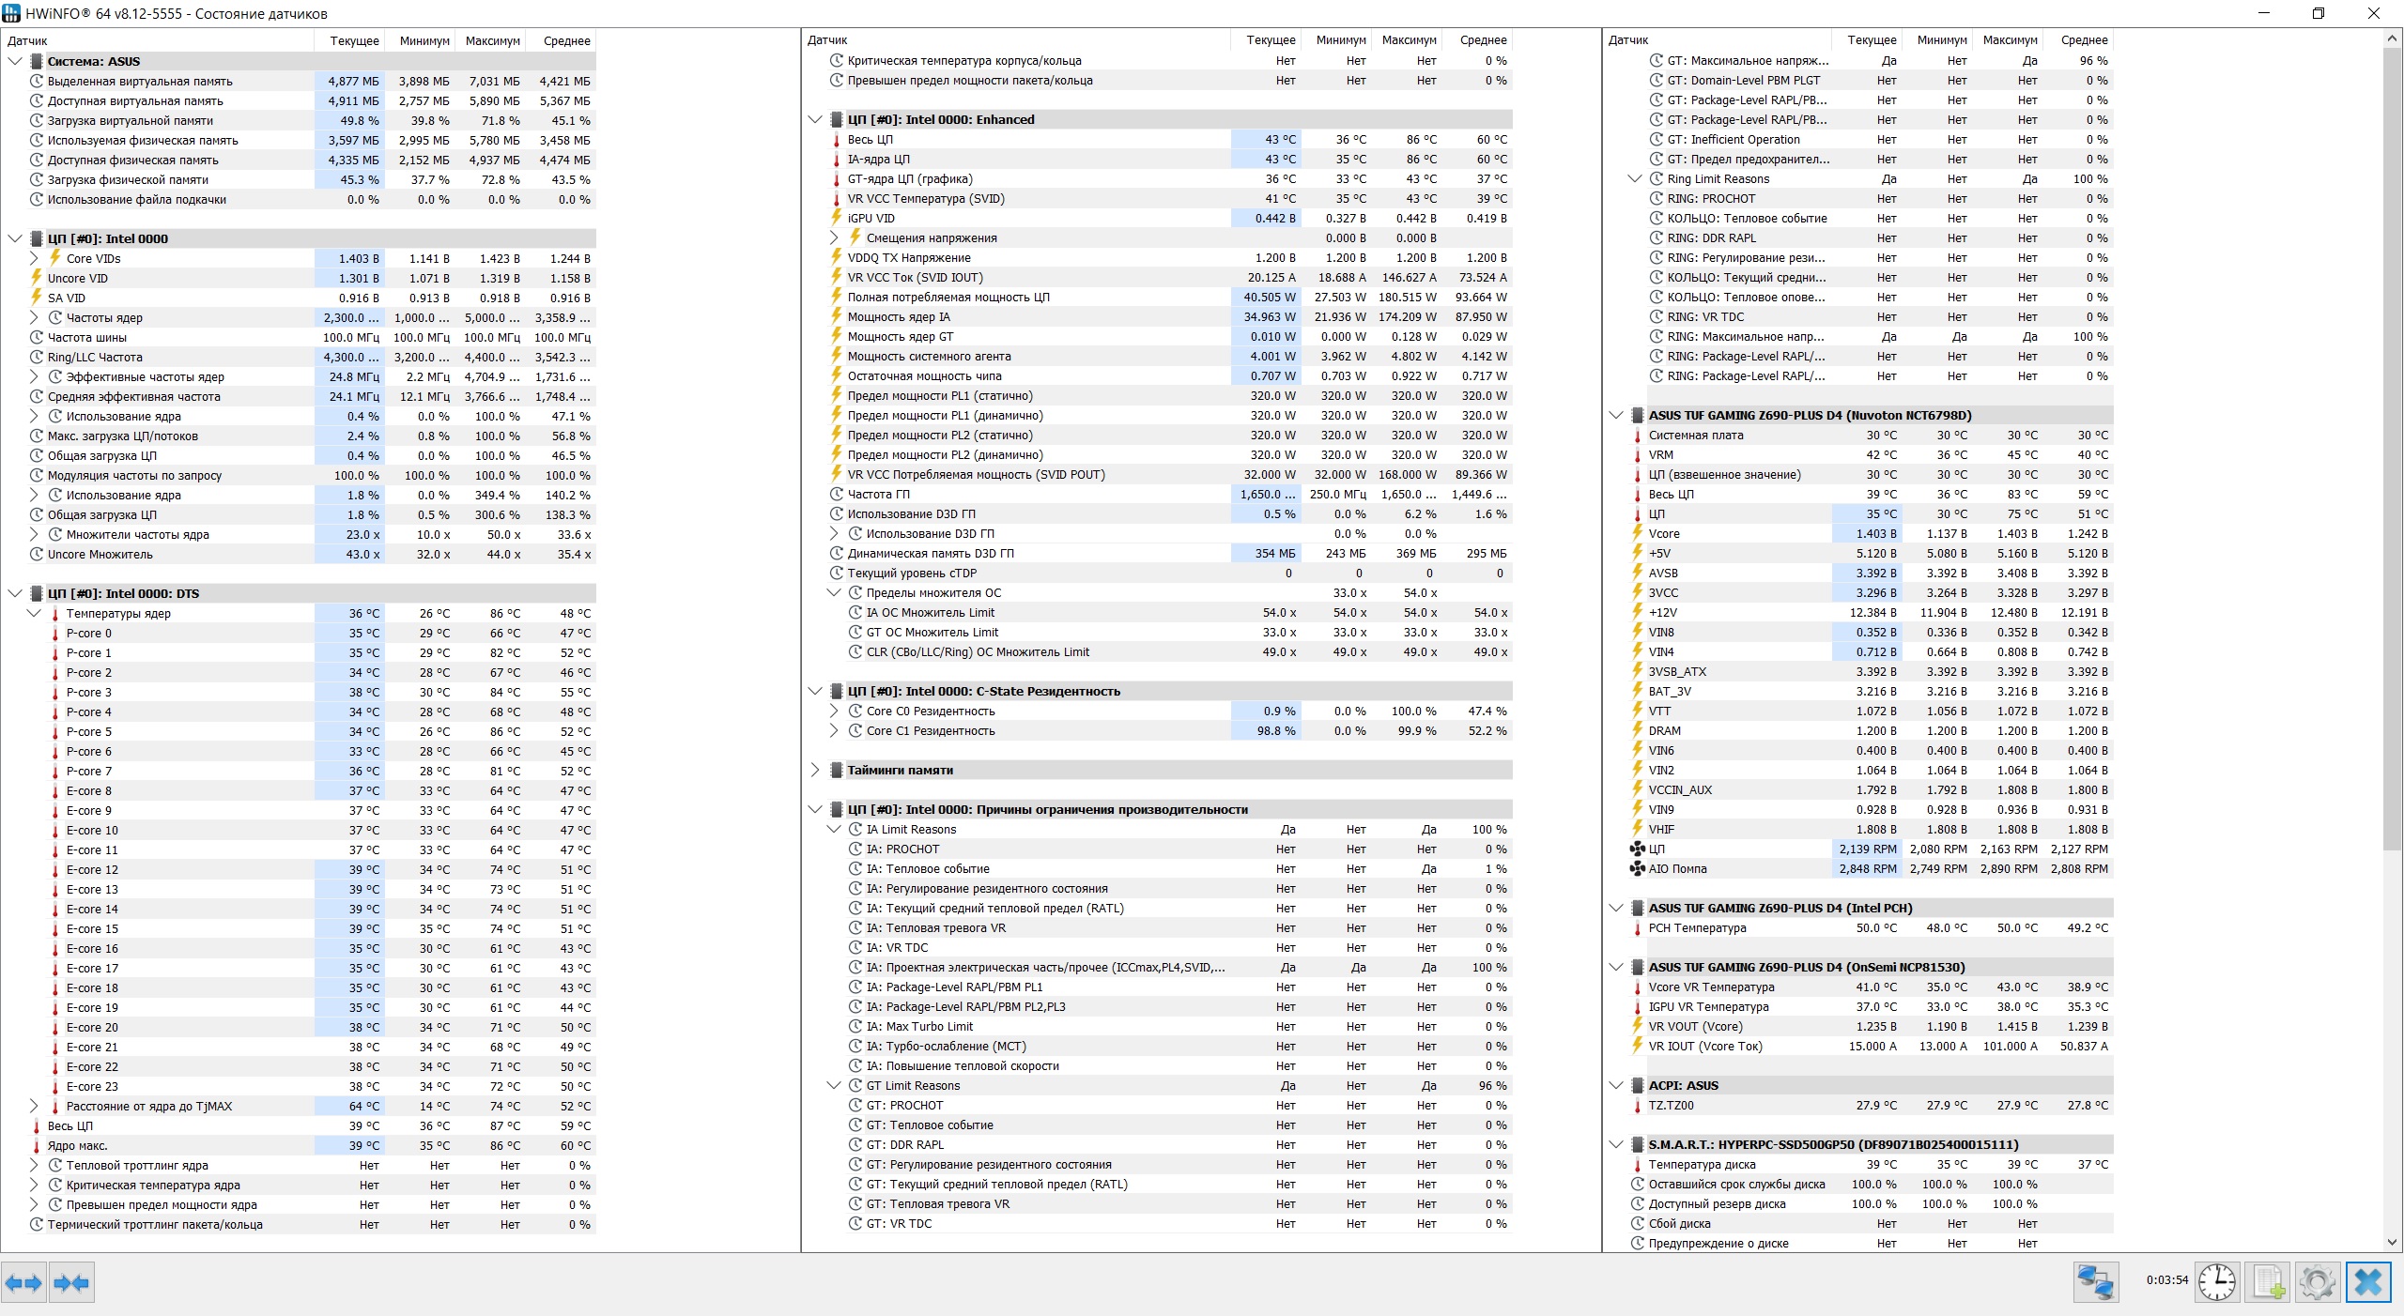Expand the Тайминги памяти section

(814, 770)
